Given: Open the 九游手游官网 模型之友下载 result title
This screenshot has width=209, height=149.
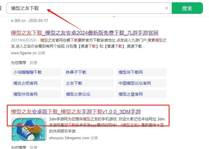Looking at the screenshot, I should [85, 33].
